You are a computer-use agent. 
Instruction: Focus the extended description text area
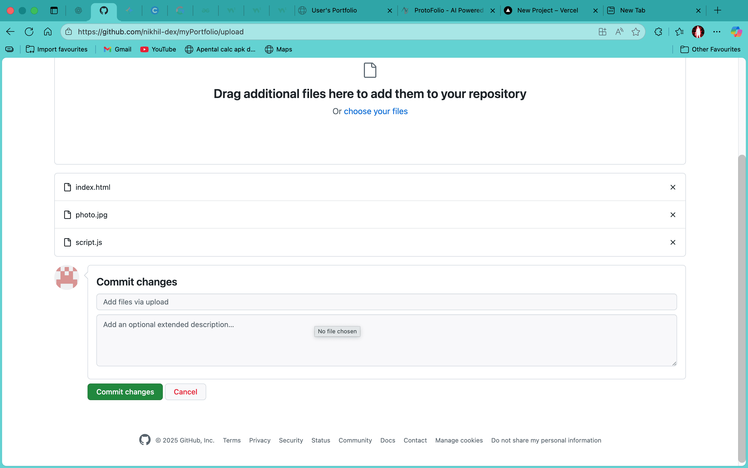click(386, 341)
